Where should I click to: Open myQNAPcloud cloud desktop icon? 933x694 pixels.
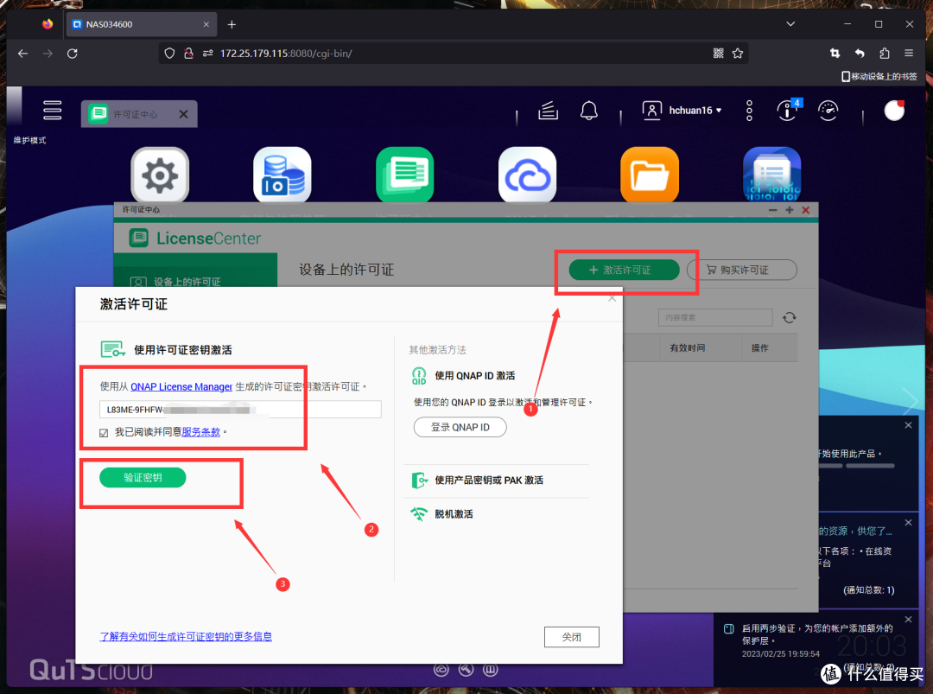coord(527,175)
